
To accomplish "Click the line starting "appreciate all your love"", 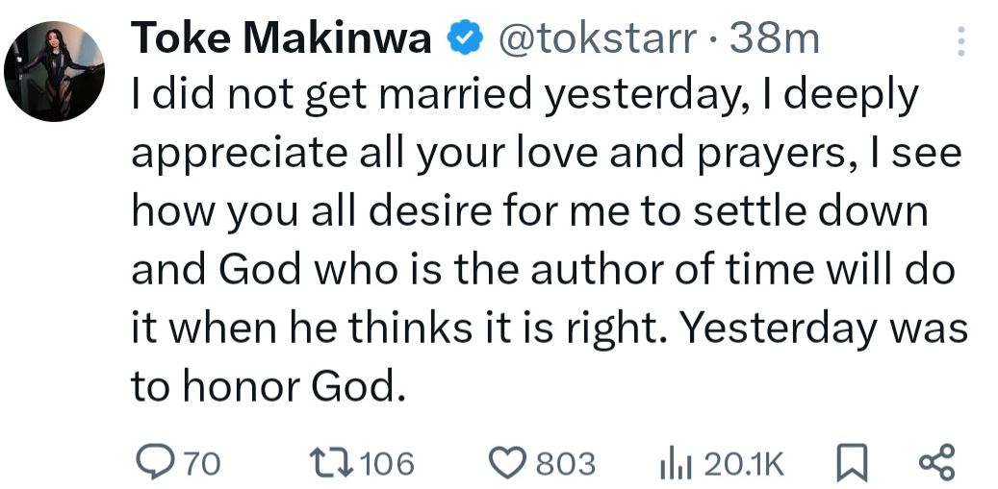I will [x=545, y=153].
